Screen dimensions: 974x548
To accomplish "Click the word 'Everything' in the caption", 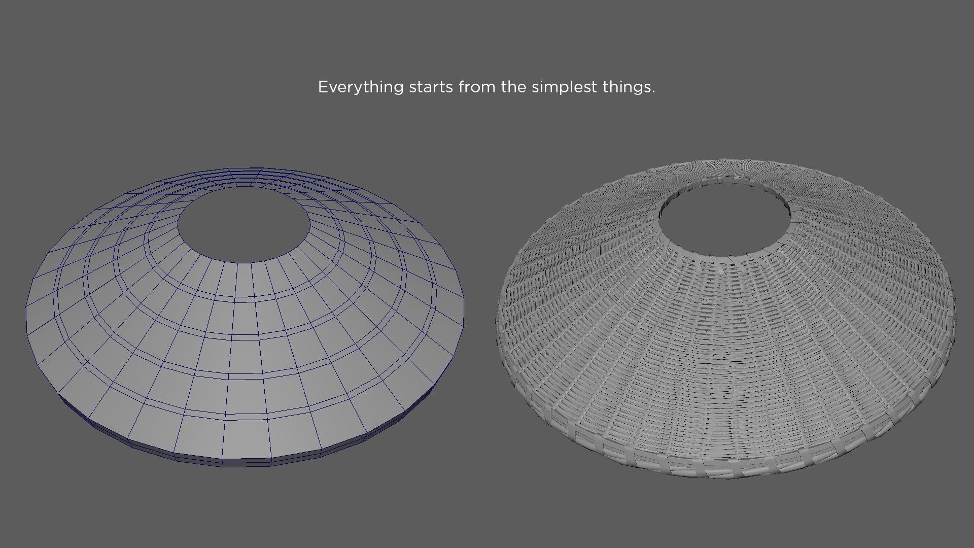I will pyautogui.click(x=360, y=87).
